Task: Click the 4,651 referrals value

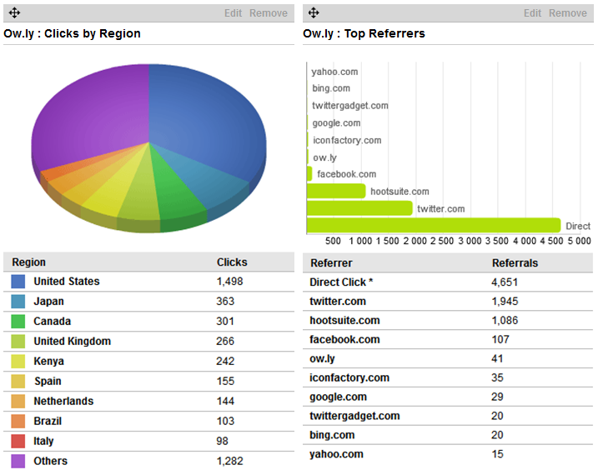Action: pyautogui.click(x=505, y=282)
